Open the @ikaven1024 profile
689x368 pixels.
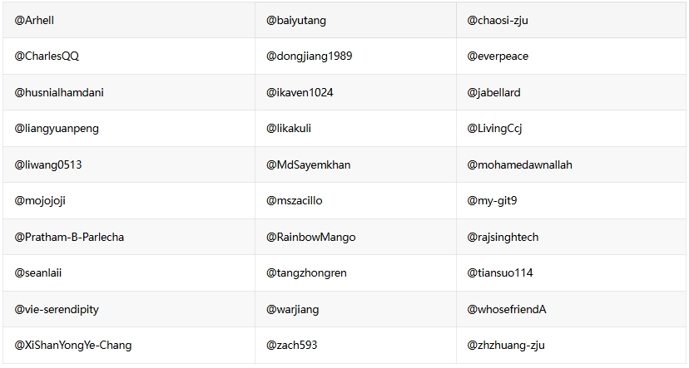point(300,92)
